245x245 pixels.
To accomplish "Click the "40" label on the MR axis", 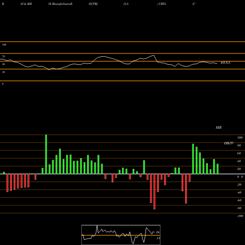I will point(239,161).
